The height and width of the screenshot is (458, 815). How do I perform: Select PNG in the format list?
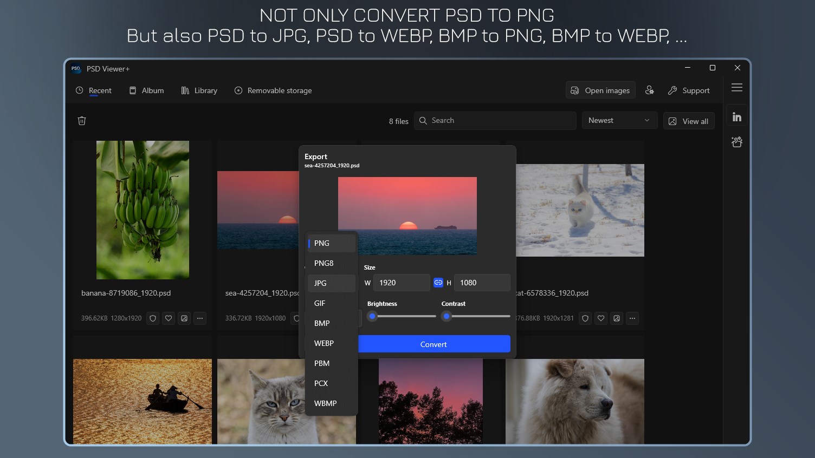(332, 244)
